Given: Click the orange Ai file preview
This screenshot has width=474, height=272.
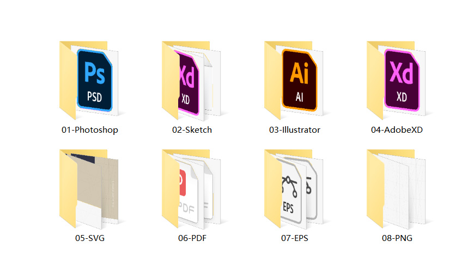Looking at the screenshot, I should (300, 81).
